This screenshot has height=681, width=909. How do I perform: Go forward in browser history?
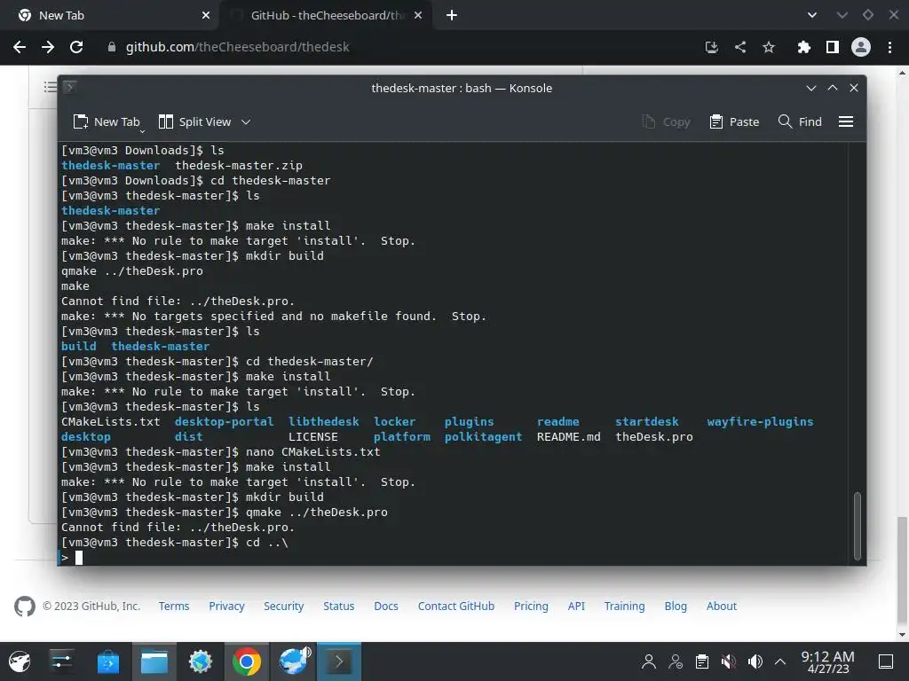[x=48, y=47]
